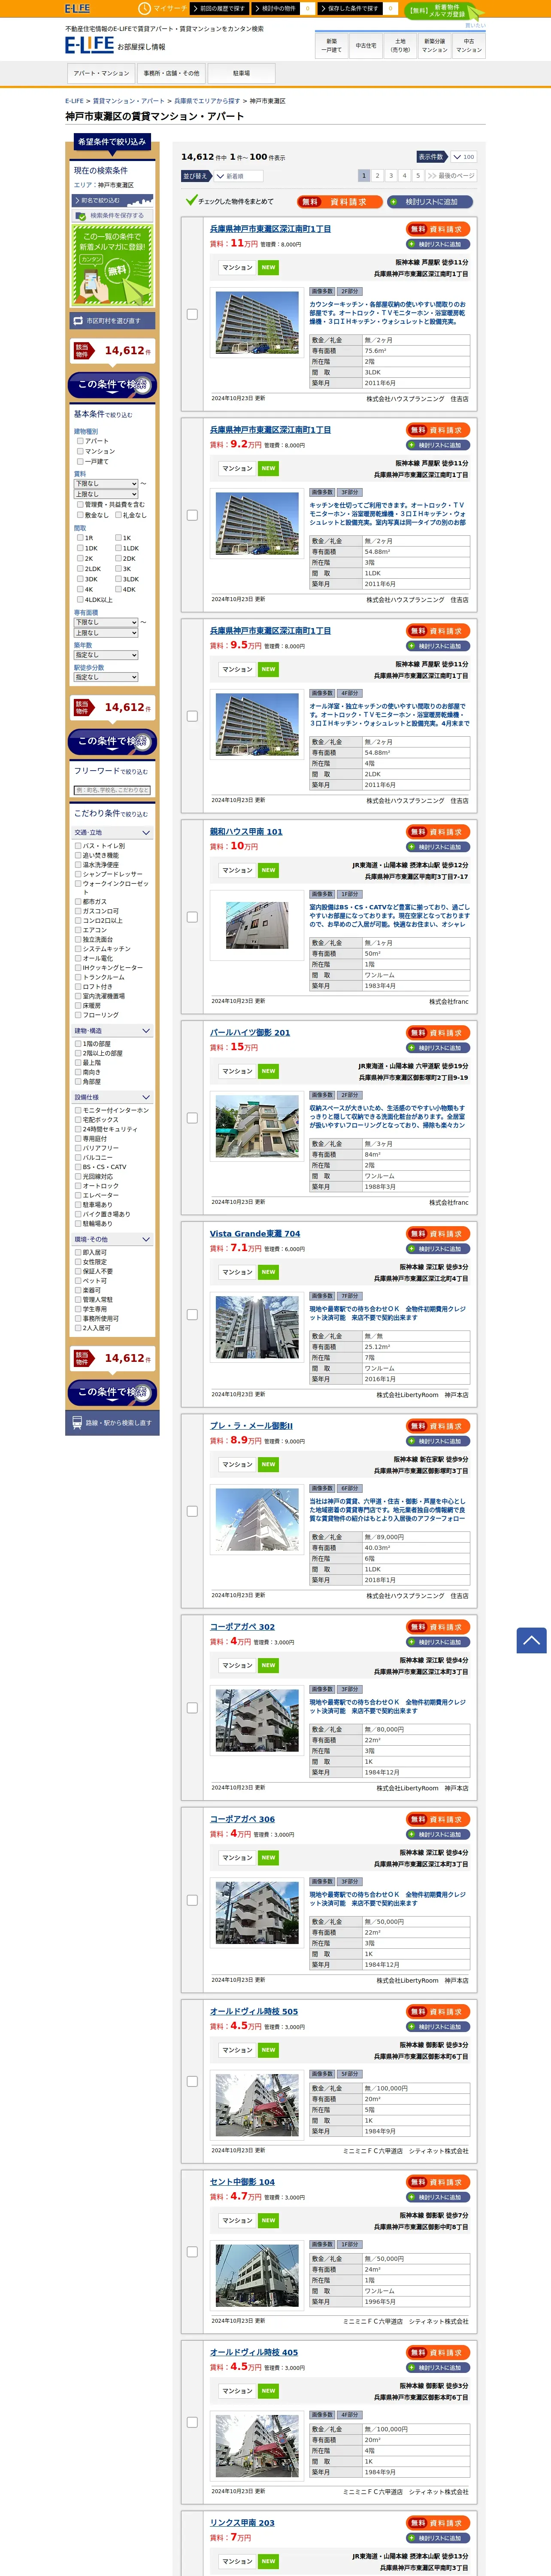
Task: Add パールハイツ御影 201 to 検討リスト
Action: tap(438, 1048)
